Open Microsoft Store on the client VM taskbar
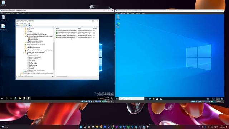The image size is (229, 129). (x=157, y=99)
